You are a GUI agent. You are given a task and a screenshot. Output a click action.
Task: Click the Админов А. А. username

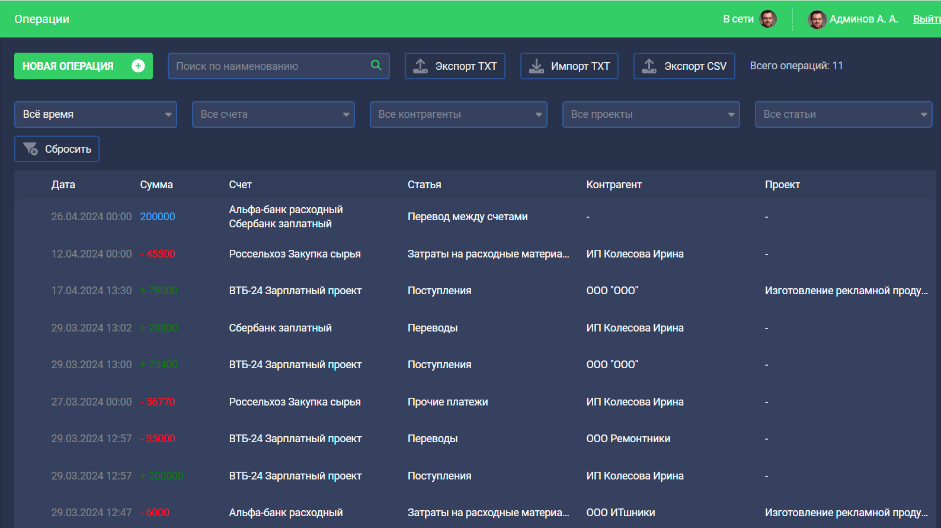[x=864, y=19]
